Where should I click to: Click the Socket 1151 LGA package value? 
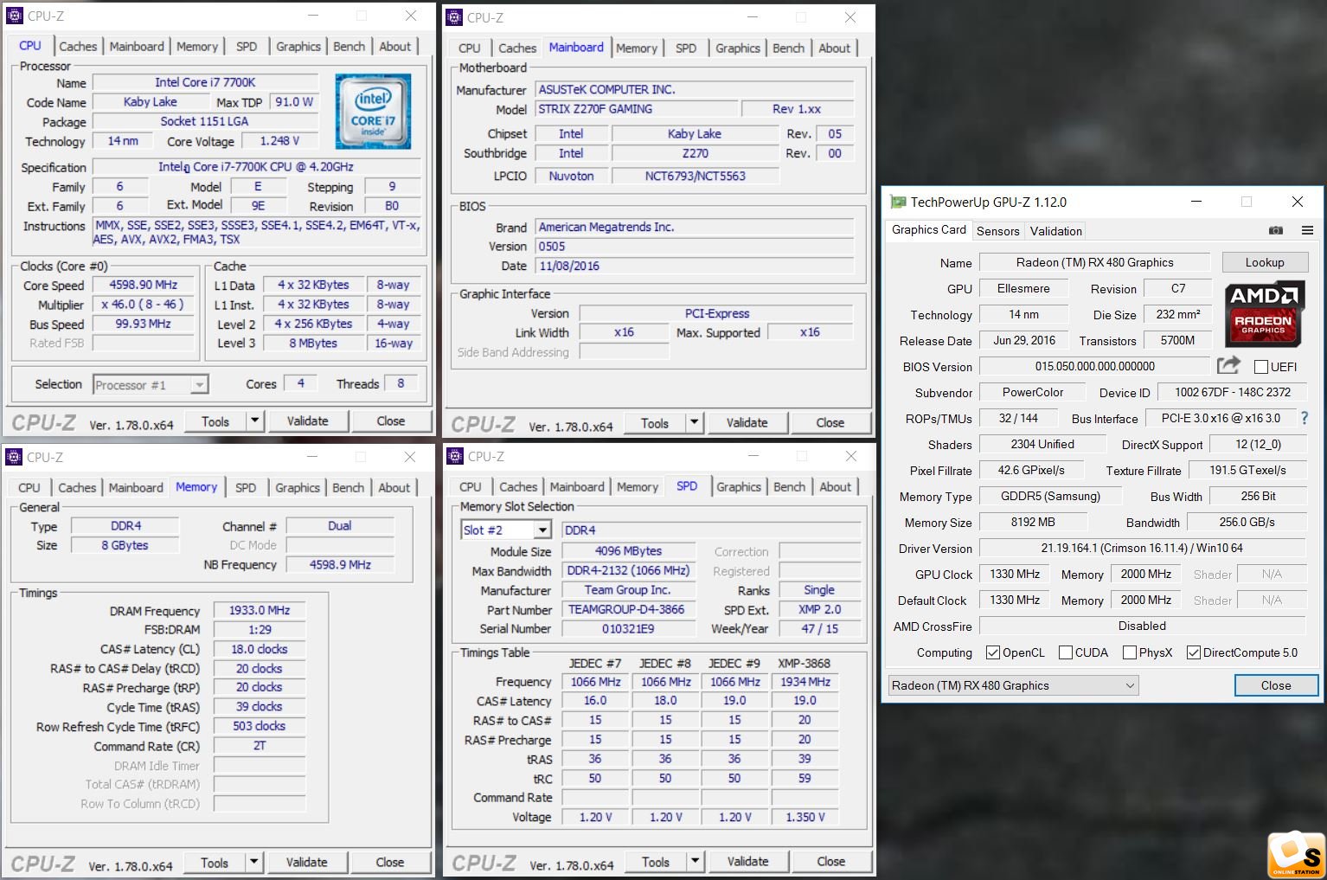(x=205, y=122)
